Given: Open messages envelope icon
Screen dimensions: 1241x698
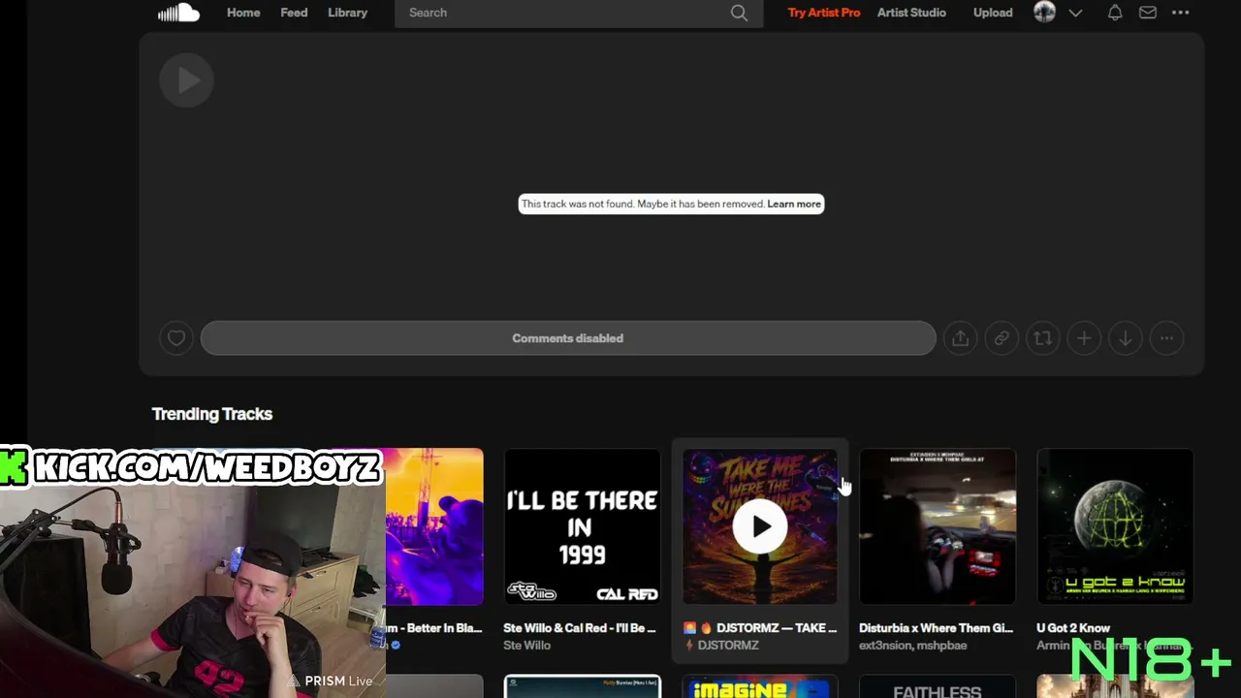Looking at the screenshot, I should point(1148,13).
